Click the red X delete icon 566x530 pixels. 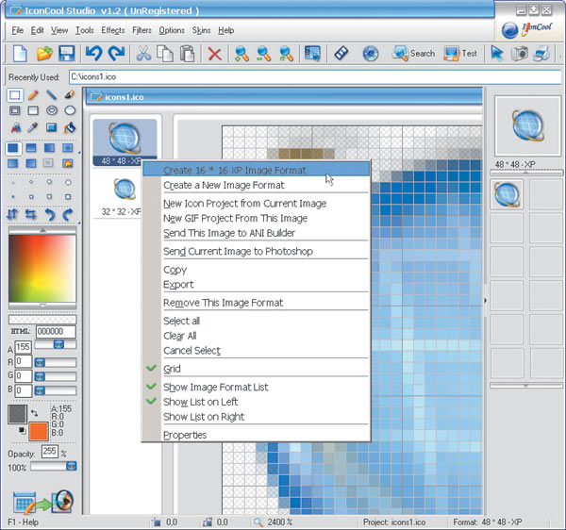214,54
